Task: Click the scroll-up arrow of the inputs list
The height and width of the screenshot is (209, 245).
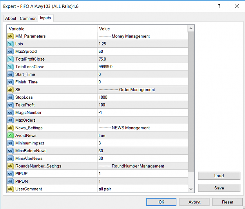Action: tap(191, 29)
